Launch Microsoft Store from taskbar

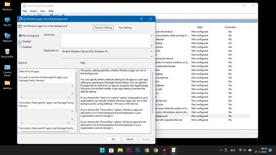click(111, 150)
